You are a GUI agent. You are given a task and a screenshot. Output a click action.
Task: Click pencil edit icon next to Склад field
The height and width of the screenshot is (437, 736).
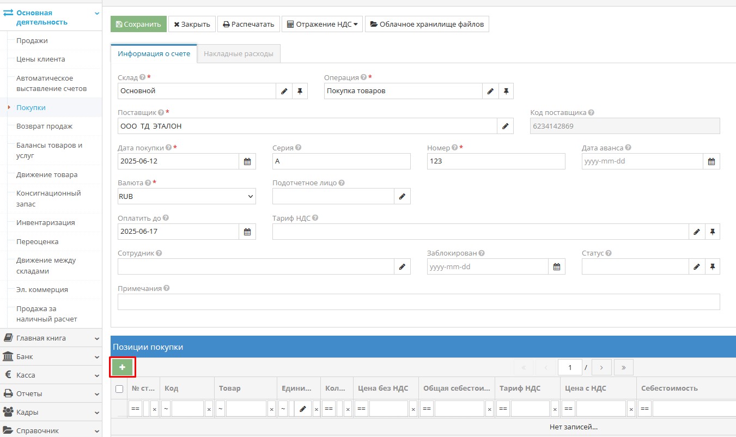pos(284,91)
